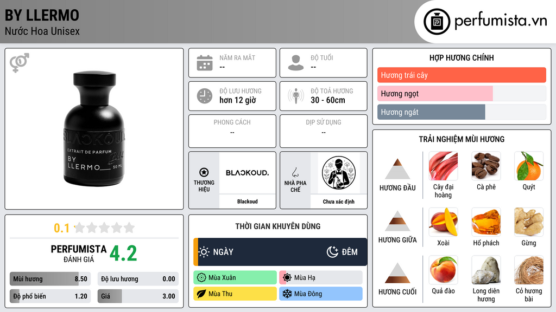Click the Blackoud perfume bottle image
This screenshot has width=556, height=312.
click(94, 129)
